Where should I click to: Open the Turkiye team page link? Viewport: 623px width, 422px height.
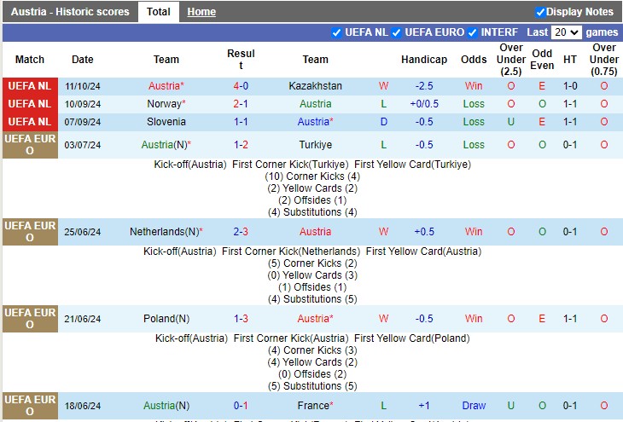(315, 145)
